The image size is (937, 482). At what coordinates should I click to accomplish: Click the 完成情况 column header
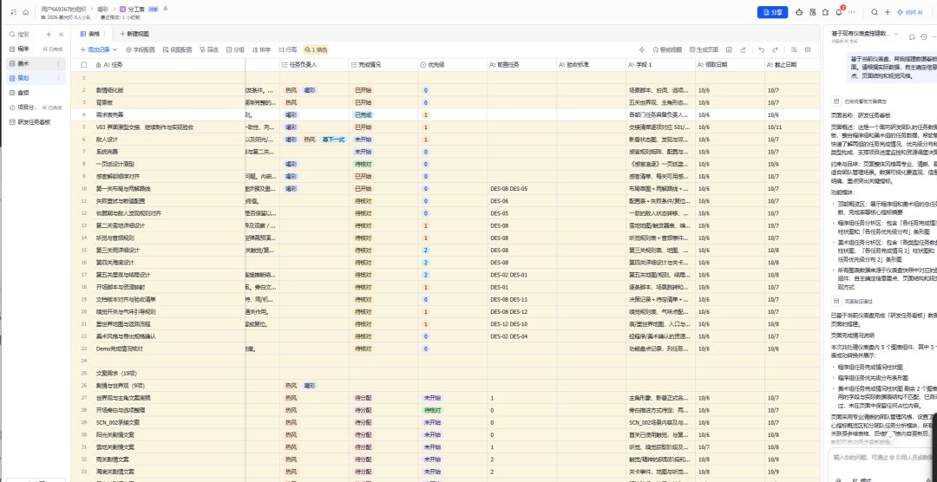coord(383,64)
